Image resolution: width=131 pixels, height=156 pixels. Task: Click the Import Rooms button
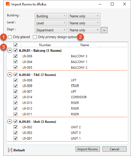point(88,149)
